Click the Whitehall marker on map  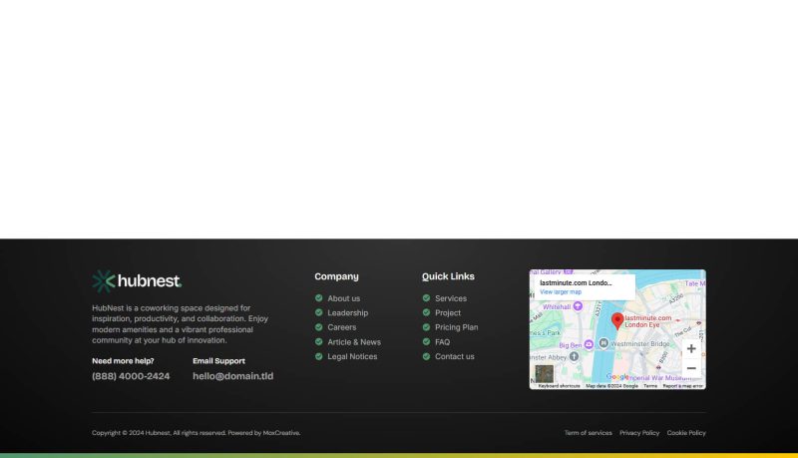tap(578, 306)
